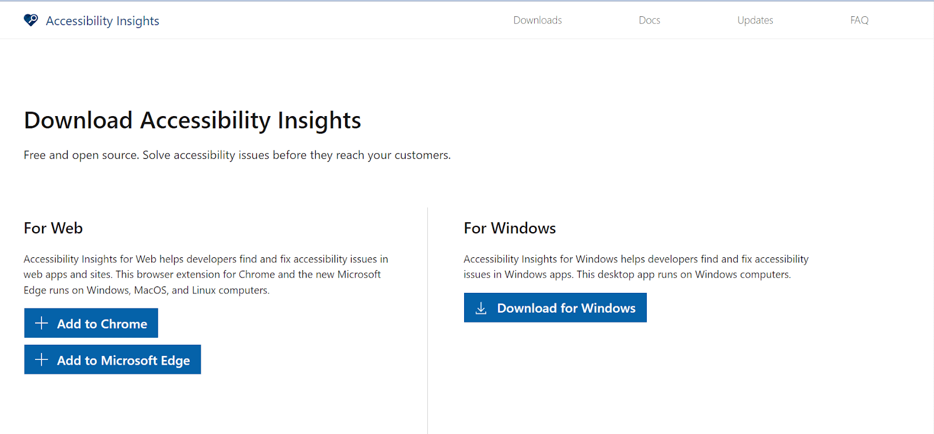Click the download arrow icon for Windows

(481, 308)
